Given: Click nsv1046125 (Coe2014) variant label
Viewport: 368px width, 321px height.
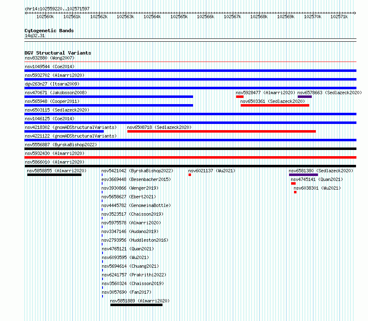Looking at the screenshot, I should coord(50,119).
